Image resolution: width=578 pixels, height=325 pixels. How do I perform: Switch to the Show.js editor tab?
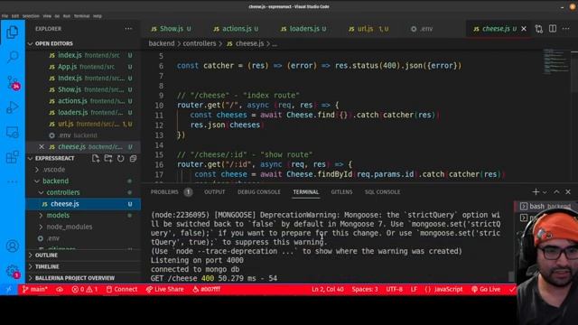[x=171, y=29]
